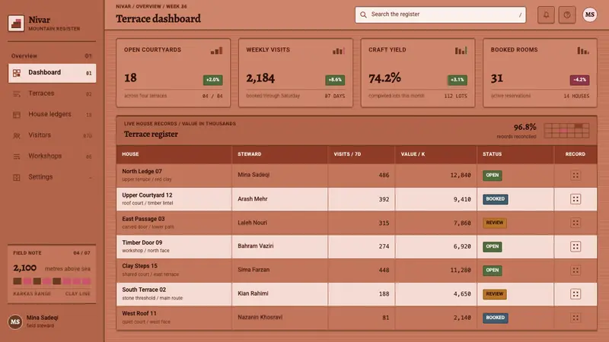Click the -4.2% change badge
The image size is (609, 342).
579,80
